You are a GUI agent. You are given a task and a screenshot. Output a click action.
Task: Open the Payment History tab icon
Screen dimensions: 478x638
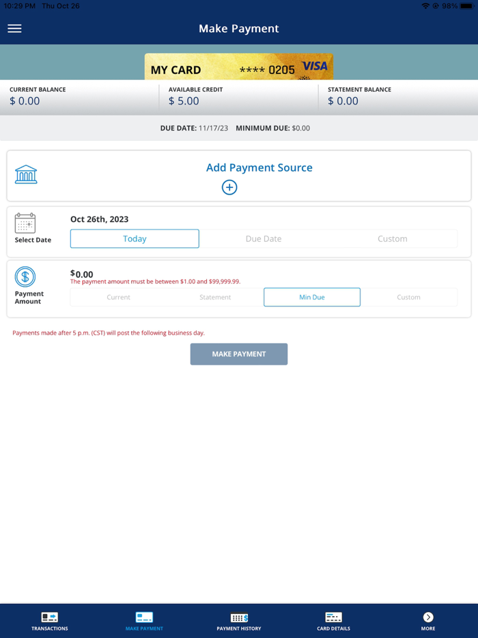tap(239, 618)
